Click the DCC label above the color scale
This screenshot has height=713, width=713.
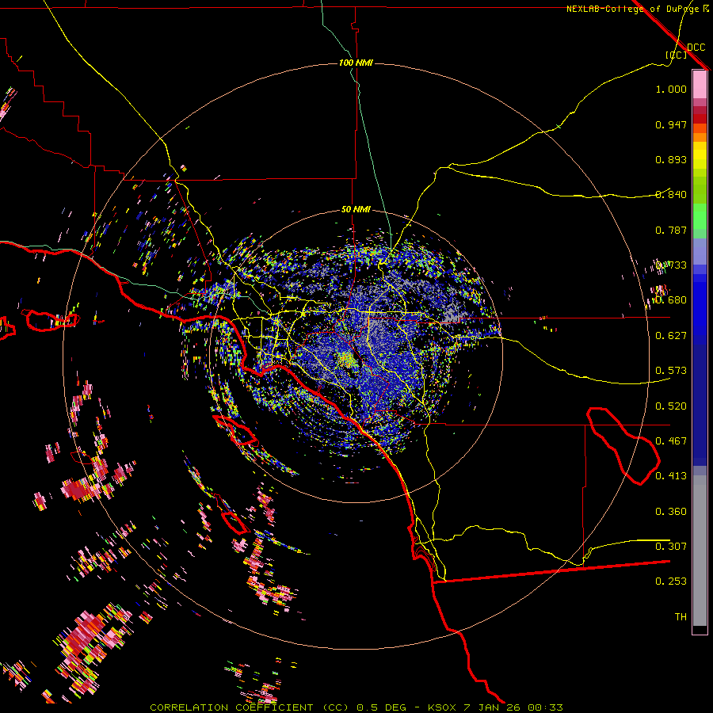696,48
